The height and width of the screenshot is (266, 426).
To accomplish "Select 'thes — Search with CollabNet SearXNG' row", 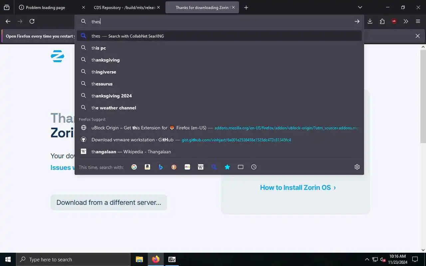I will click(x=219, y=36).
